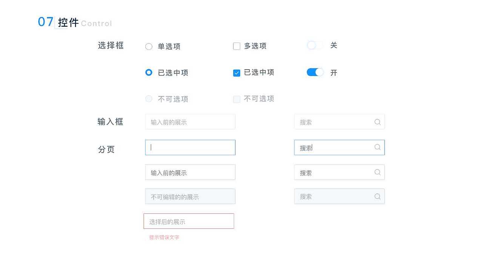This screenshot has width=483, height=271.
Task: Click the 输入前的展示 placeholder input field
Action: tap(190, 122)
